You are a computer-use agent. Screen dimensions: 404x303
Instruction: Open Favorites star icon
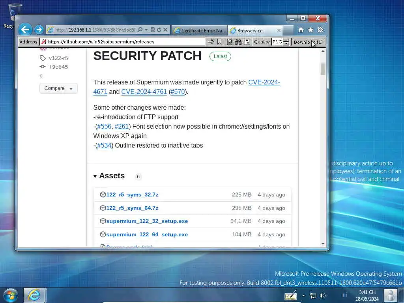tap(310, 30)
